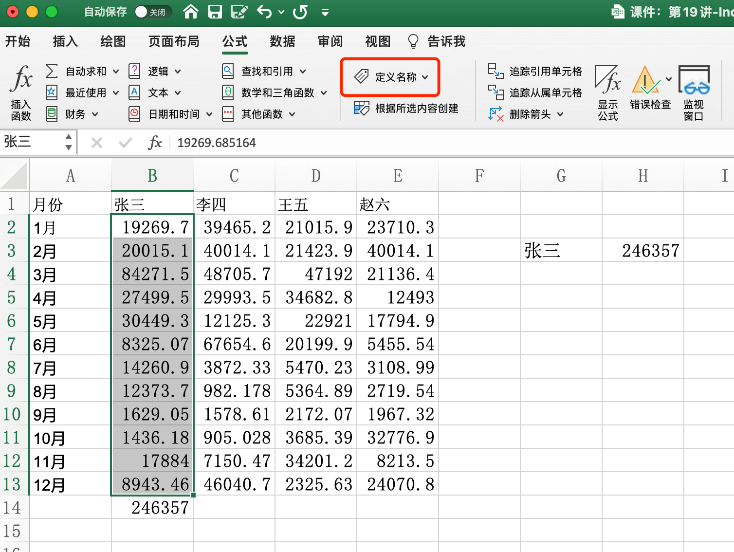Viewport: 734px width, 552px height.
Task: Click Create from Selection icon
Action: pos(361,108)
